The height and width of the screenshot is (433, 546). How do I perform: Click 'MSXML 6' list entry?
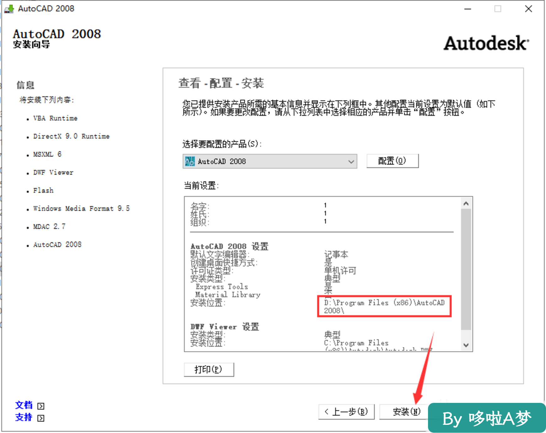[x=47, y=154]
